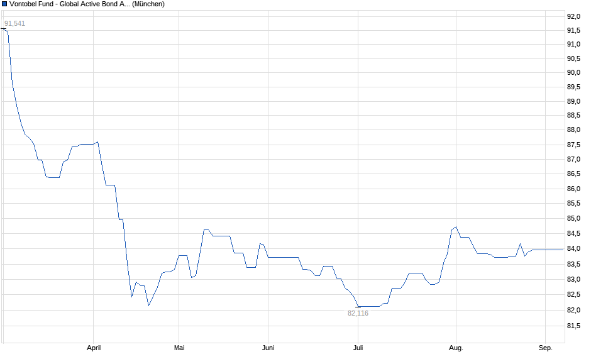Image resolution: width=591 pixels, height=364 pixels.
Task: Click the 86,0 price axis value
Action: coord(573,189)
